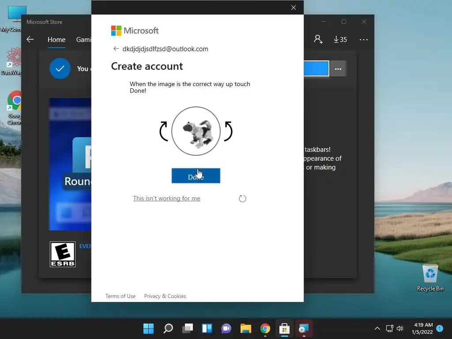Open the account sign-in icon in Microsoft Store
452x339 pixels.
tap(318, 39)
